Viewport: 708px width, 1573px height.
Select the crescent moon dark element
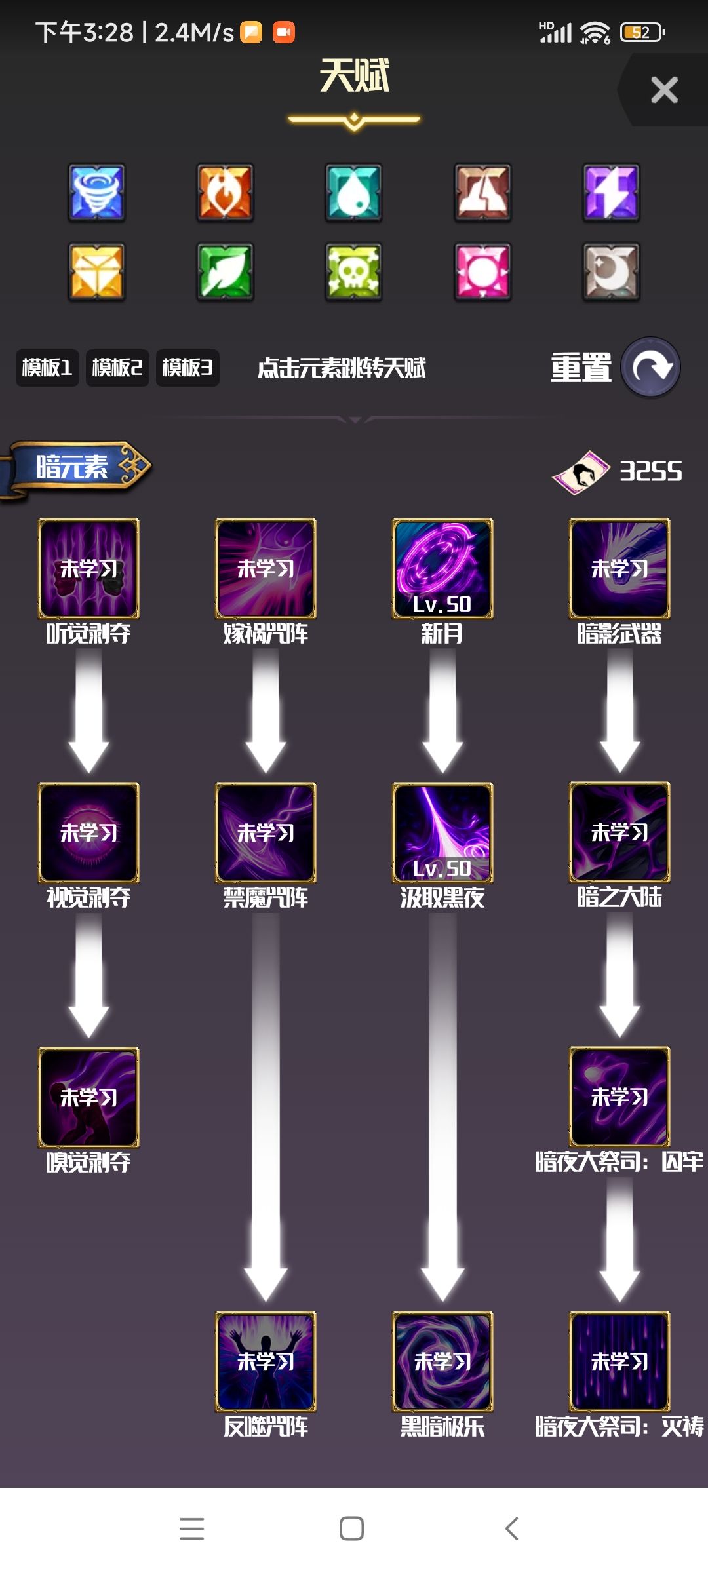click(612, 271)
